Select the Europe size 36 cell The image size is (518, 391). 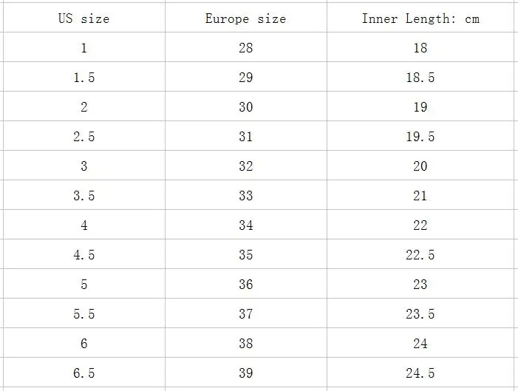(x=245, y=285)
